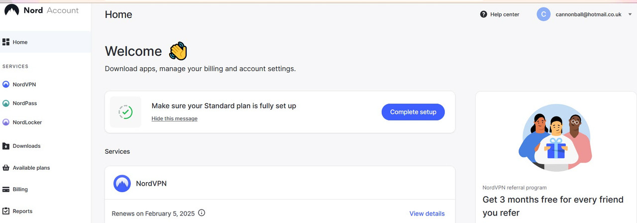637x223 pixels.
Task: Click the Help center question mark icon
Action: (484, 14)
